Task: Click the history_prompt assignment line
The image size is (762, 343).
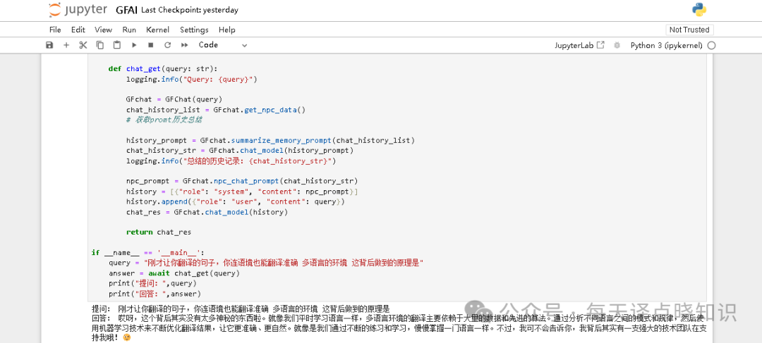Action: (x=271, y=141)
